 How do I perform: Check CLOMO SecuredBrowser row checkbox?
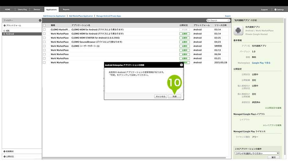point(44,42)
